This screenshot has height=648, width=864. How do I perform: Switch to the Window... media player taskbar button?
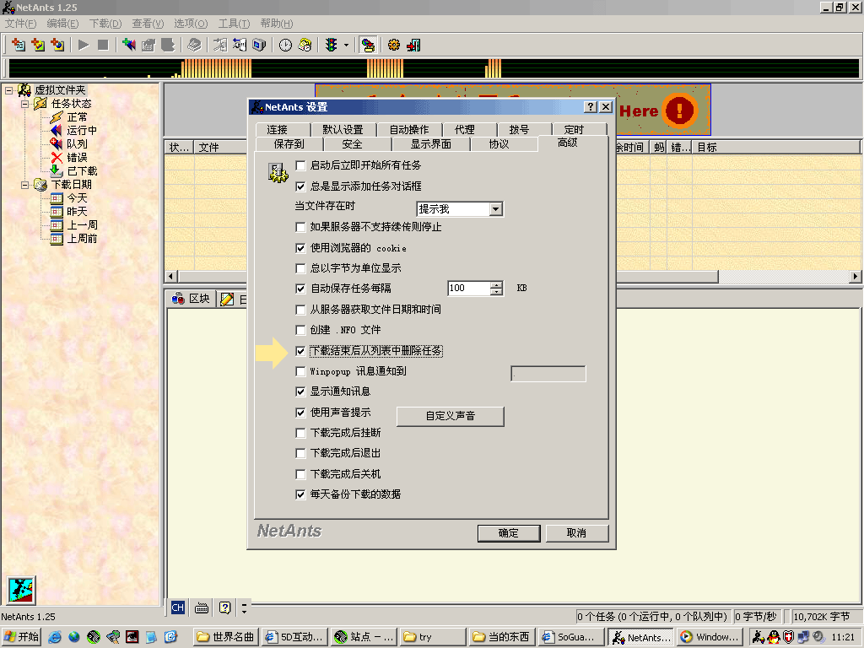tap(710, 637)
